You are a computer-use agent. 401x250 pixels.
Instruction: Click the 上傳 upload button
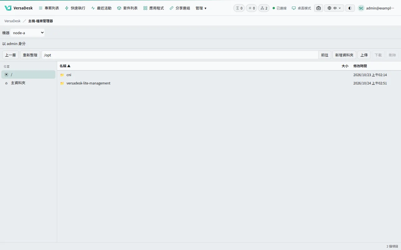click(364, 55)
